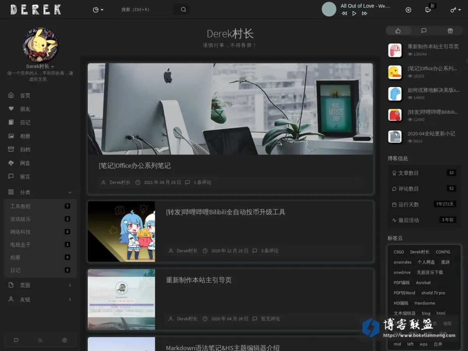Play the All Out of Love track
Viewport: 468px width, 351px height.
click(354, 13)
